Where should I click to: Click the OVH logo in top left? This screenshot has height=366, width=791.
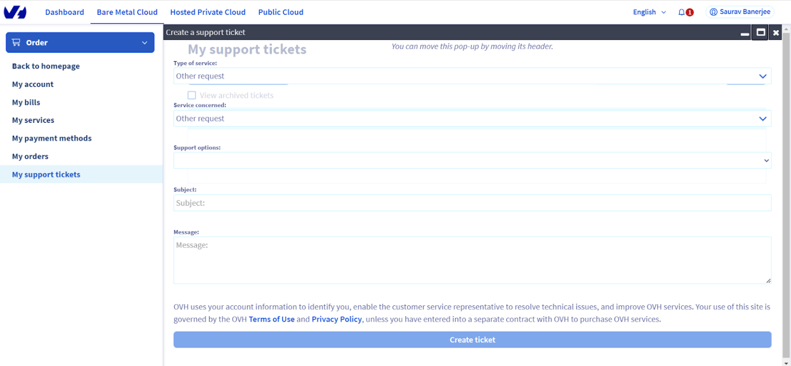pyautogui.click(x=14, y=11)
